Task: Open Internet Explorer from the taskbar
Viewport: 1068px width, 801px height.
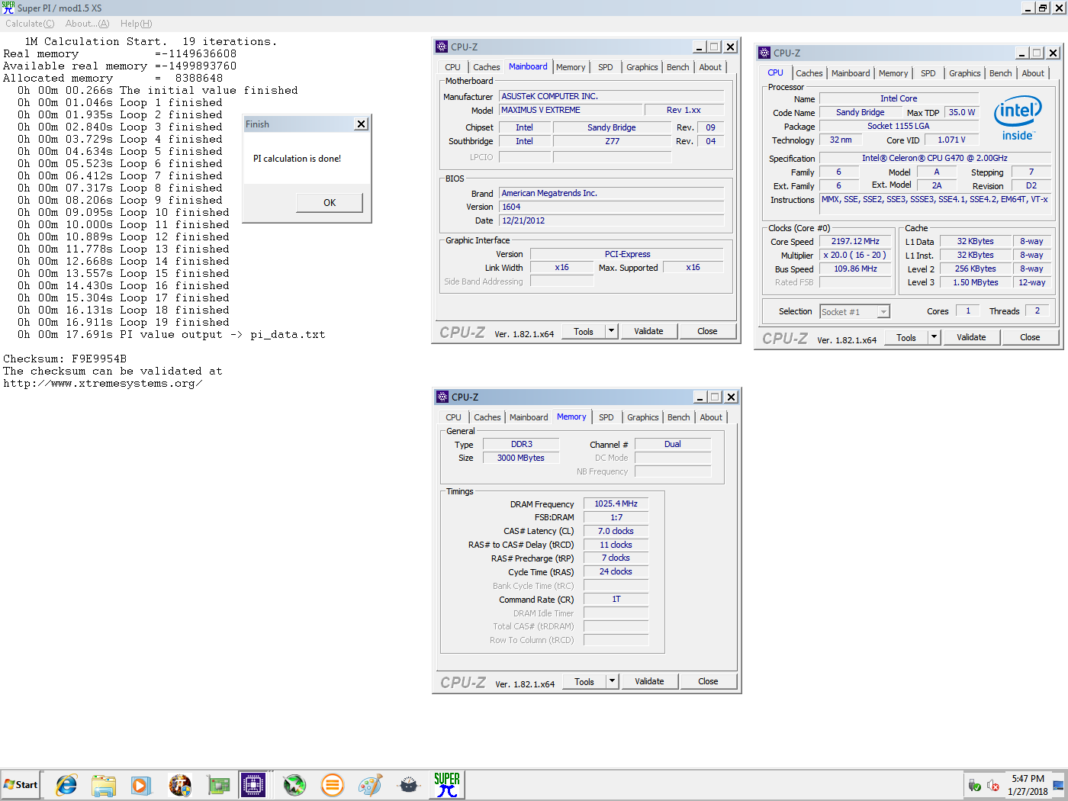Action: click(x=66, y=785)
